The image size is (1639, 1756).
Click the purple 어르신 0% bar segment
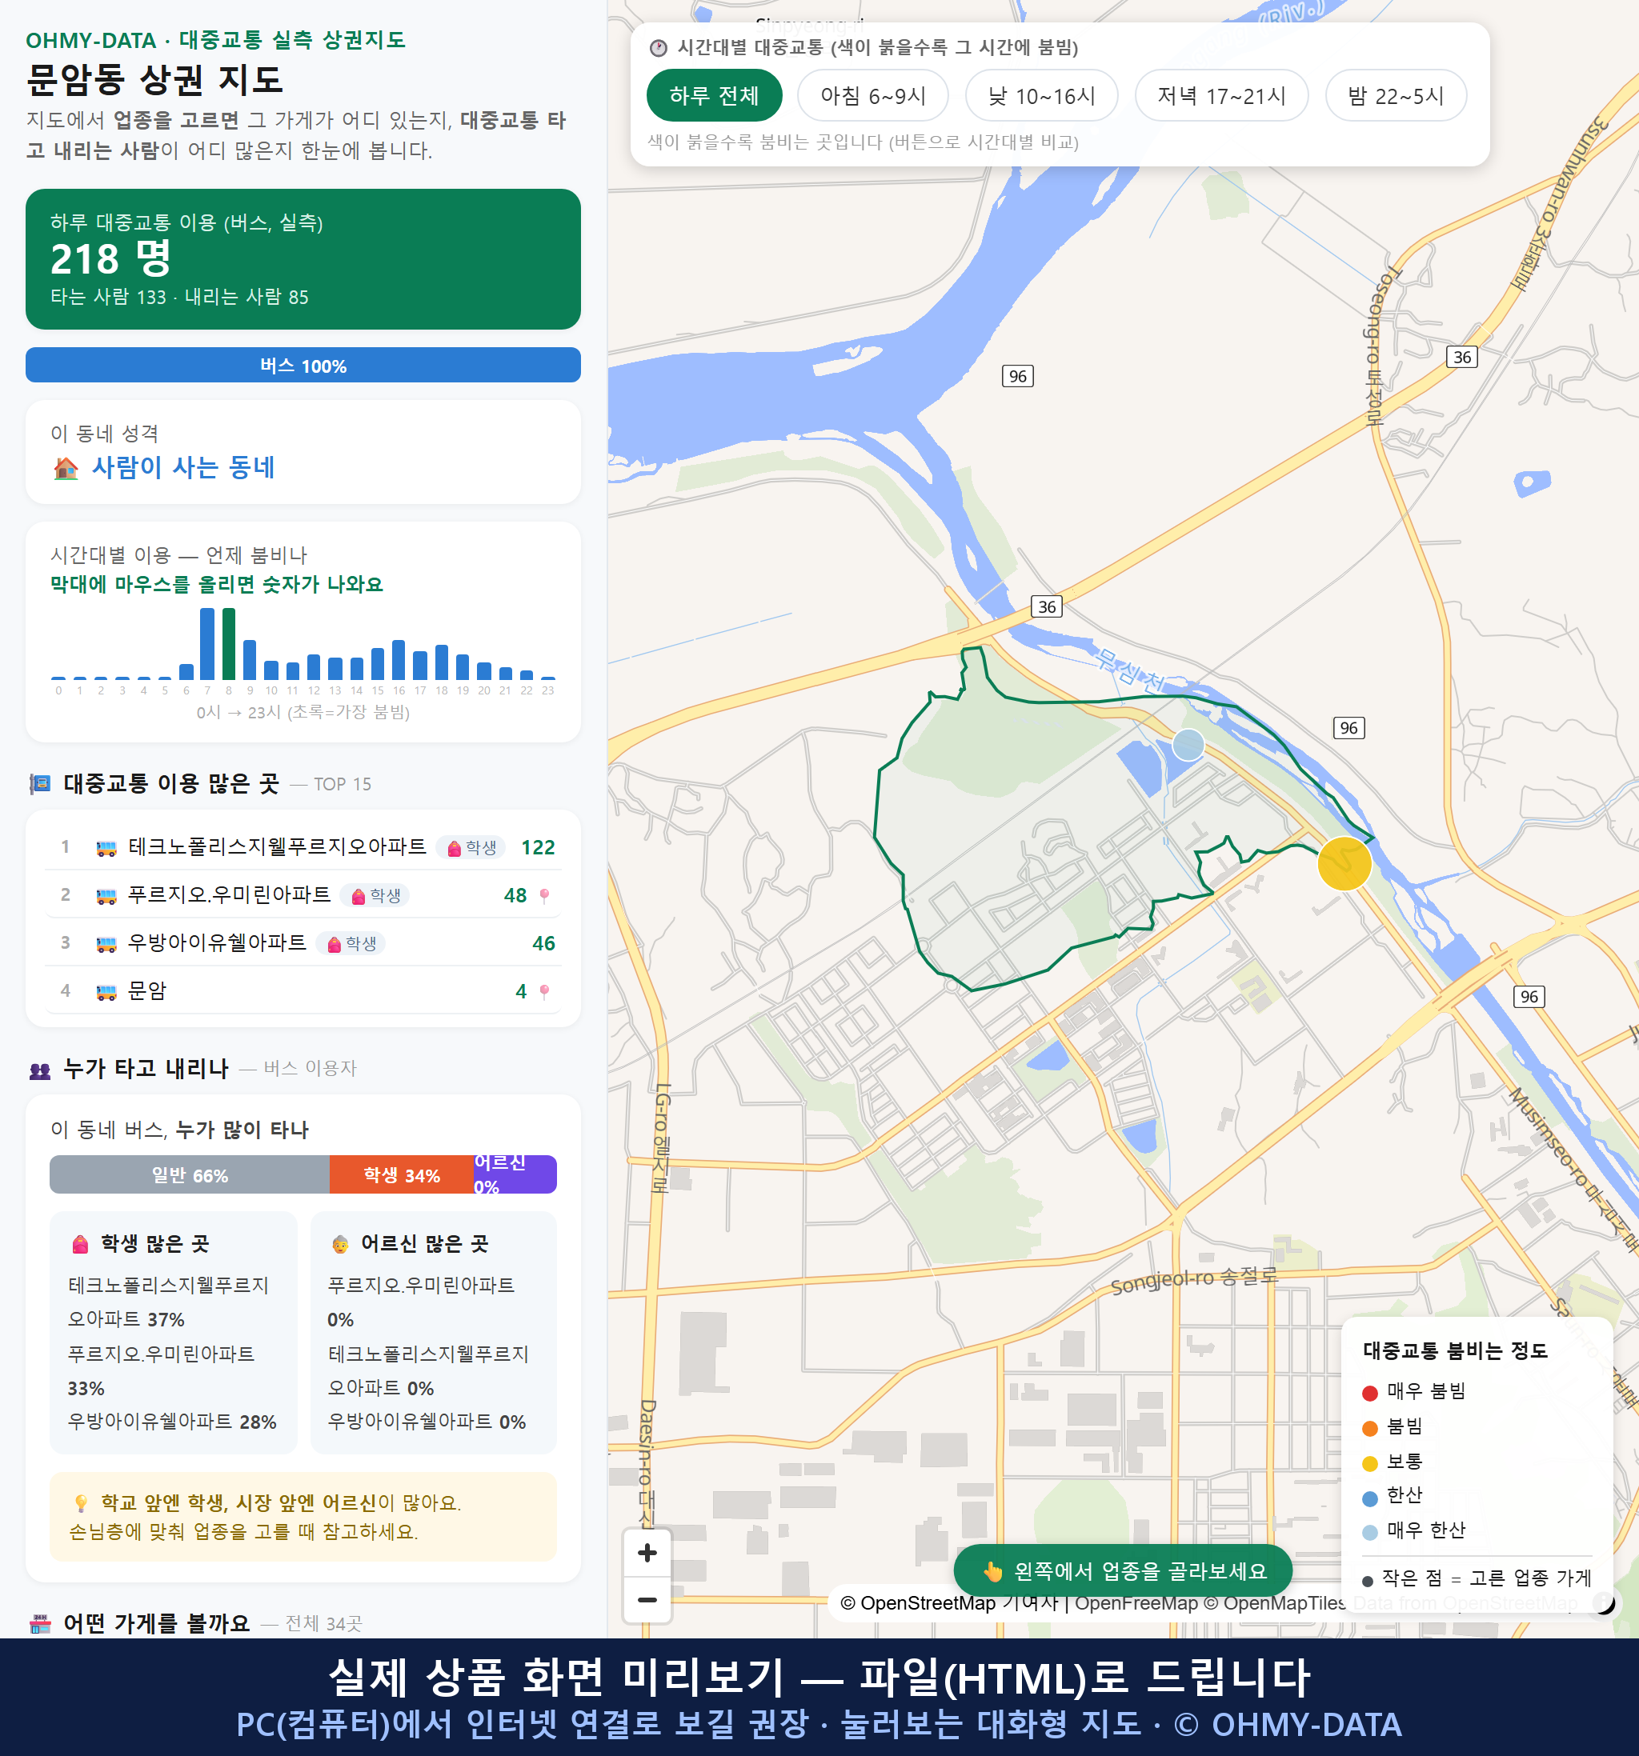515,1174
